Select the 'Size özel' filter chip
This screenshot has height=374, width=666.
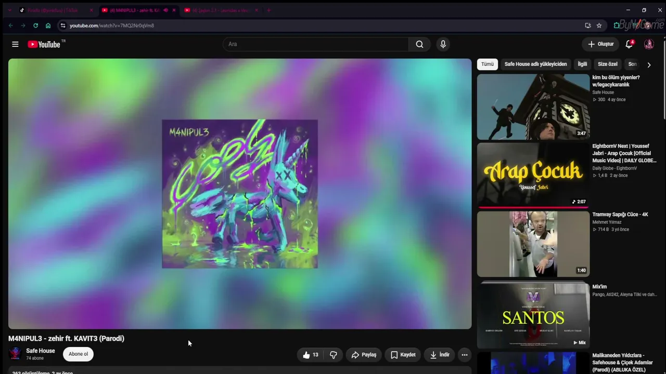(x=607, y=64)
